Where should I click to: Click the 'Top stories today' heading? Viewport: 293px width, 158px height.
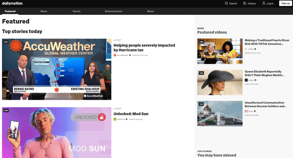22,31
